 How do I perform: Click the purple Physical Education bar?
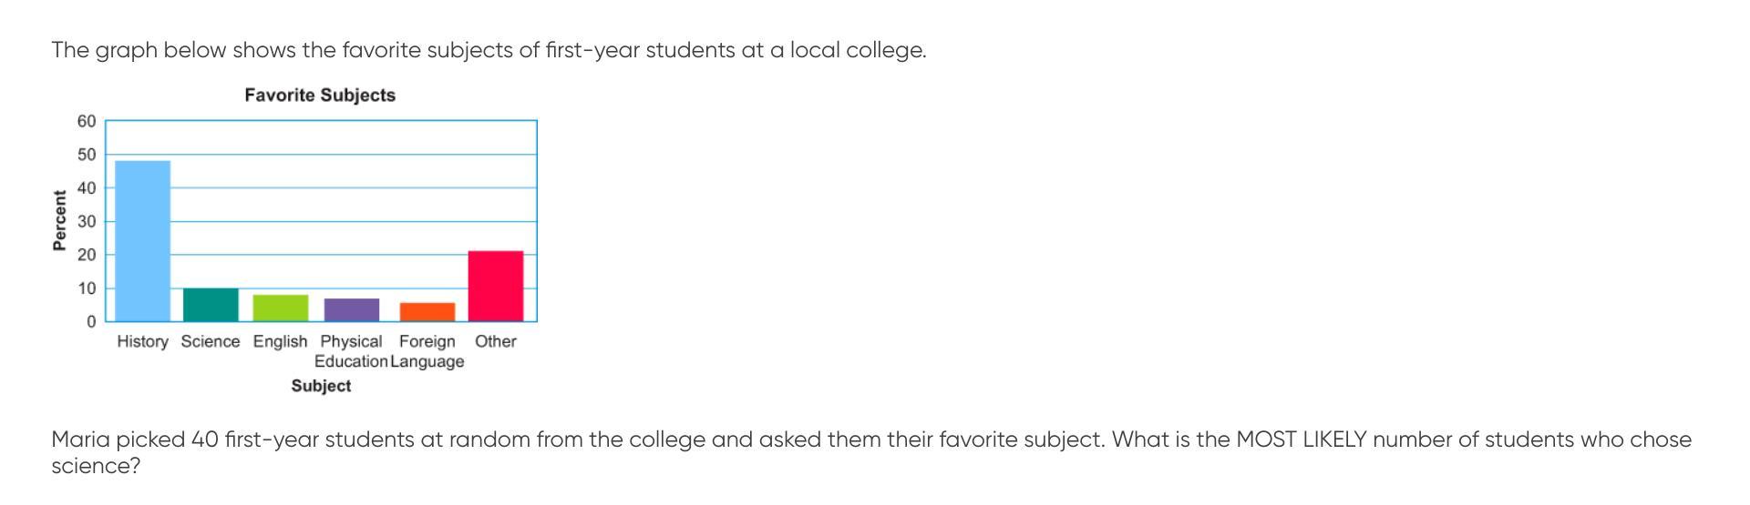(351, 310)
